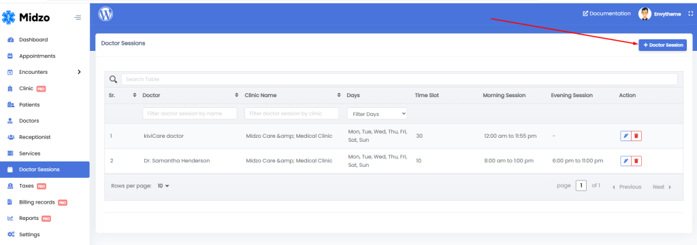Open the WordPress logo icon
This screenshot has width=697, height=245.
[106, 14]
